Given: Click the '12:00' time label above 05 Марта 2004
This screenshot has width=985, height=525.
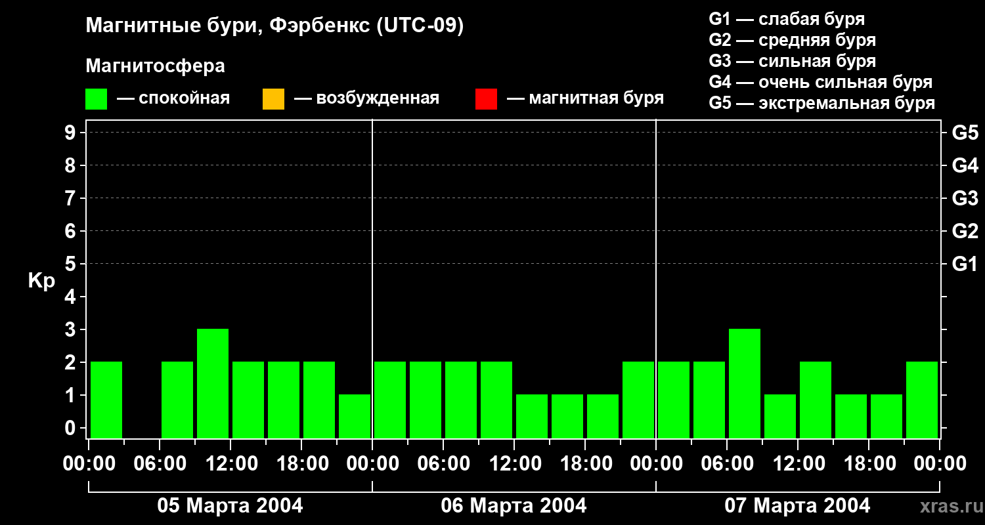Looking at the screenshot, I should [230, 464].
